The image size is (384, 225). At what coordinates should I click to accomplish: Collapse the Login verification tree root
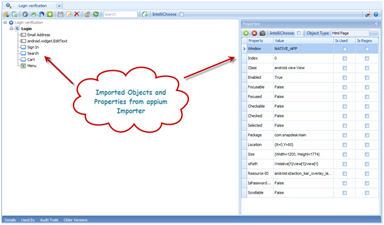(5, 23)
